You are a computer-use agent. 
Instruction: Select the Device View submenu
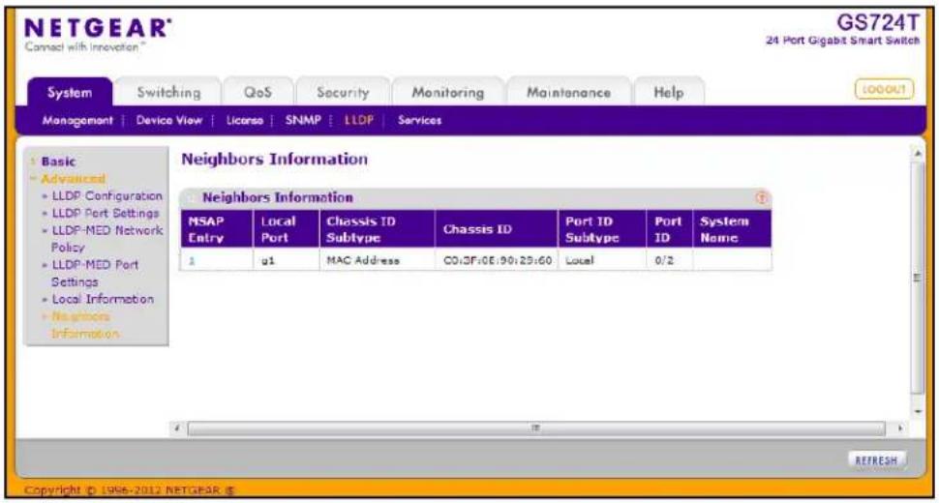[x=168, y=120]
